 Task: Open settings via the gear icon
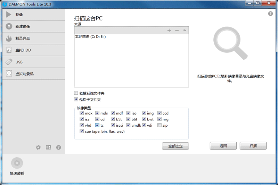pyautogui.click(x=38, y=147)
